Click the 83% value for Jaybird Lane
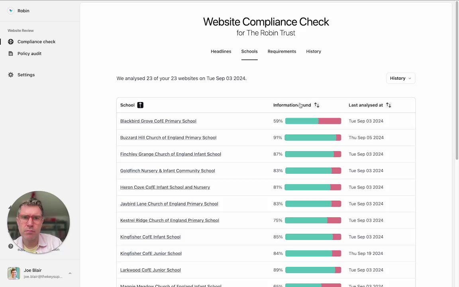The image size is (459, 287). point(278,204)
